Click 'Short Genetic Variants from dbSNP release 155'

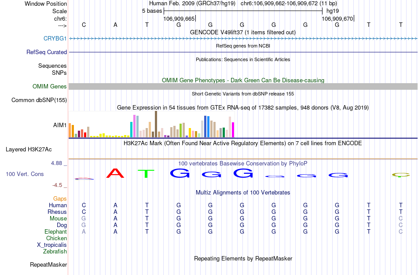click(x=243, y=94)
